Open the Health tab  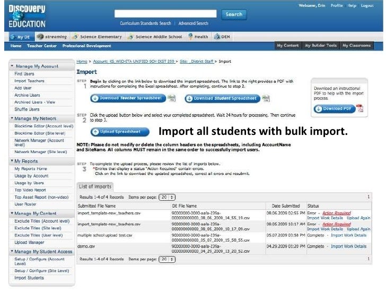click(198, 37)
